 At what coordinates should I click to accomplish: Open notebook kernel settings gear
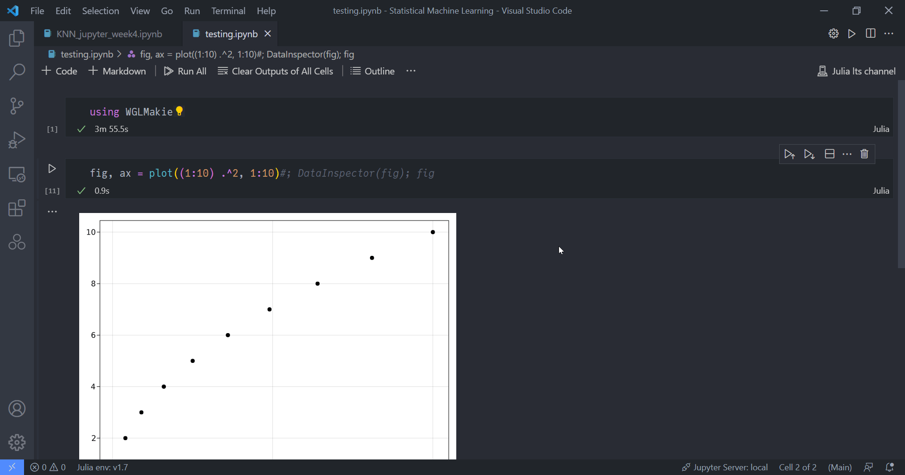point(833,33)
